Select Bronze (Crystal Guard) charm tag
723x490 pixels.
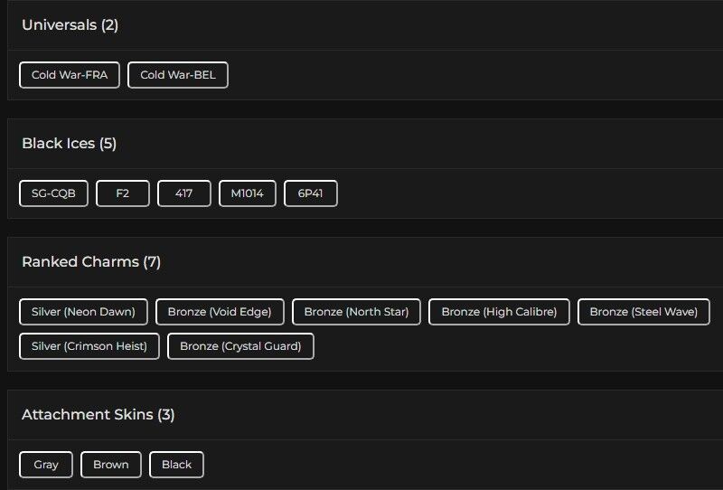pos(240,346)
